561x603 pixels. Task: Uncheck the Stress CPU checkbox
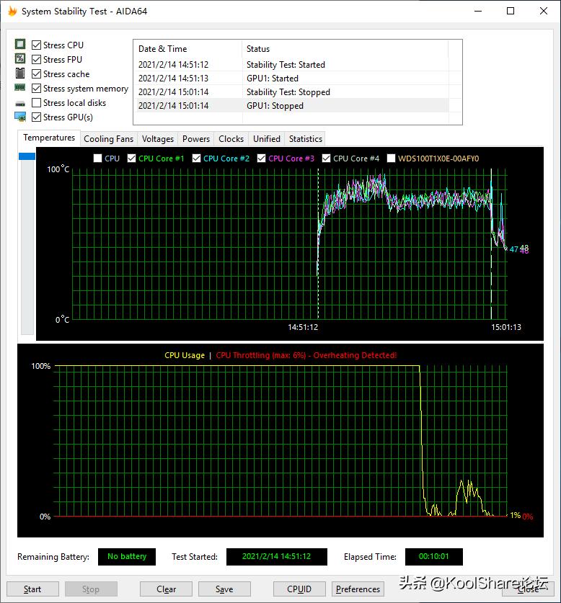click(x=36, y=45)
